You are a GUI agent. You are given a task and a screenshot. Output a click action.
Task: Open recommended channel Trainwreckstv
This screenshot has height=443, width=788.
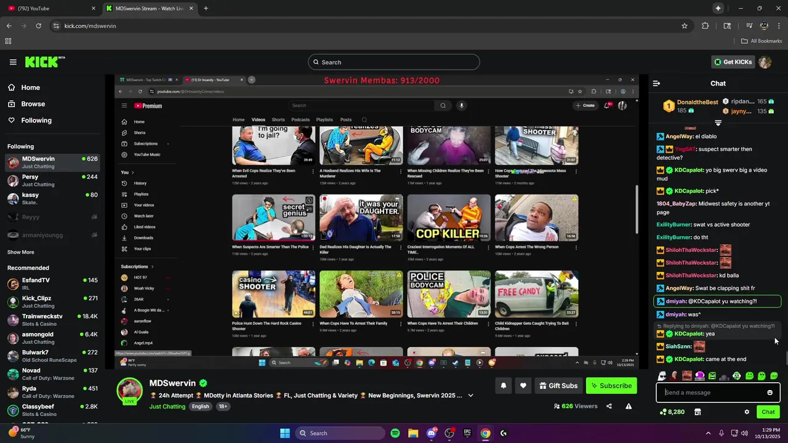tap(52, 320)
